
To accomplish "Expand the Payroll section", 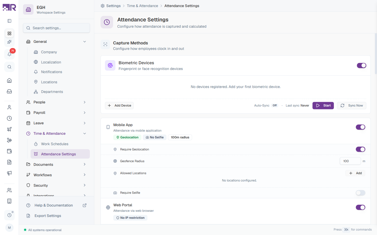I will [x=56, y=113].
